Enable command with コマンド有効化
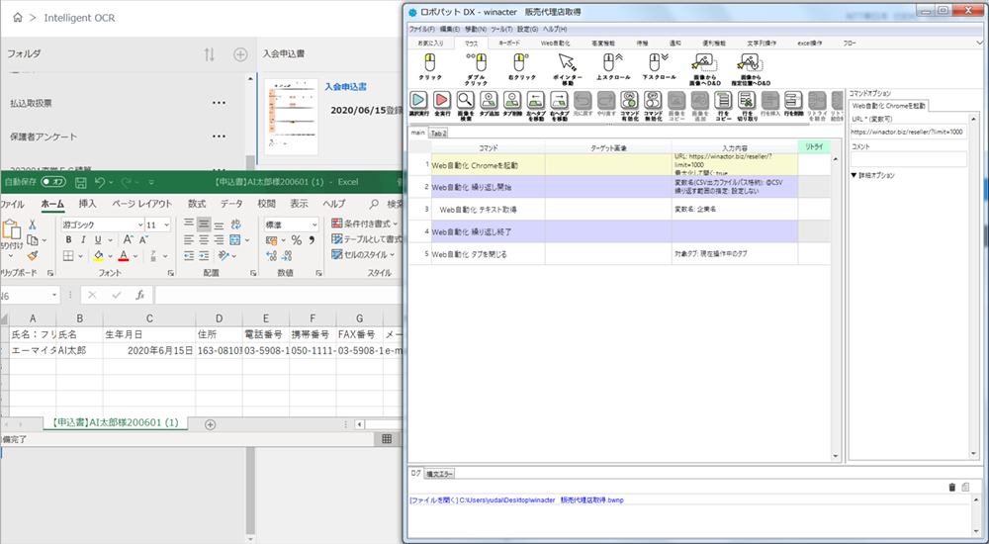 [x=629, y=106]
